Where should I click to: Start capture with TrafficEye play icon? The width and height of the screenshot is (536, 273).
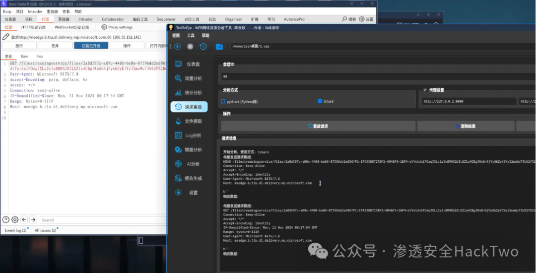point(177,47)
